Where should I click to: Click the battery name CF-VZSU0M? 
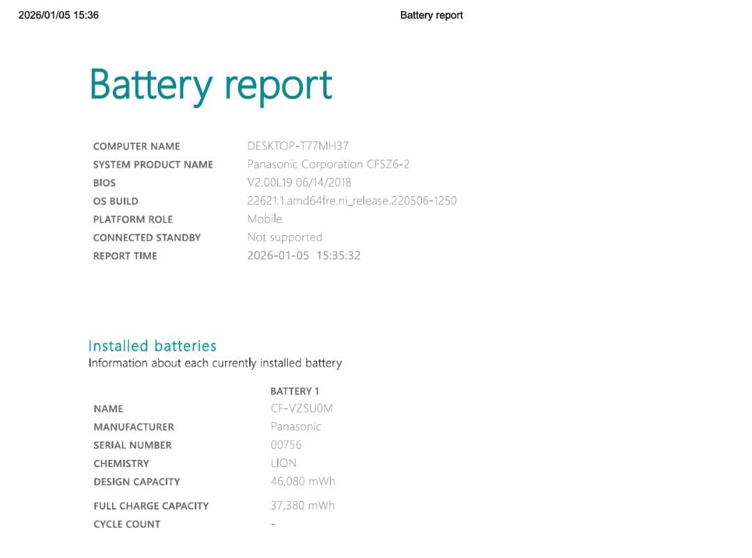pyautogui.click(x=301, y=408)
